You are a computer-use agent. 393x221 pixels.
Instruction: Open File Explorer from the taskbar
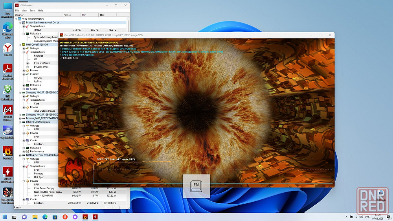(35, 217)
